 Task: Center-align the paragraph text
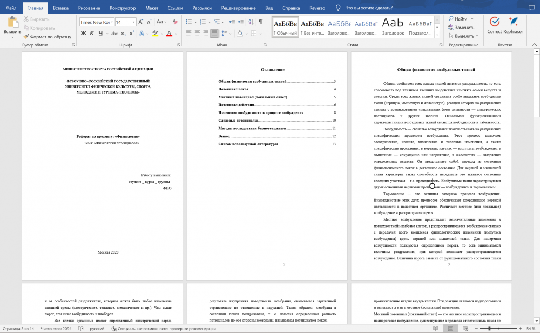tap(197, 34)
